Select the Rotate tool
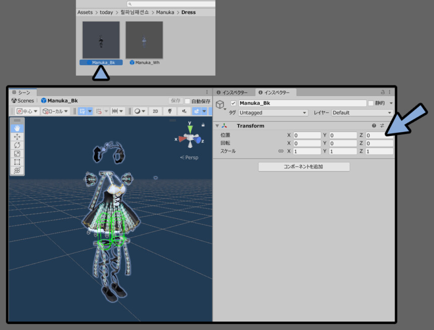The height and width of the screenshot is (330, 434). pyautogui.click(x=17, y=145)
